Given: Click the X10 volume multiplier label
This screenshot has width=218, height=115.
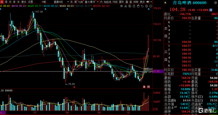Looking at the screenshot, I should [x=155, y=109].
